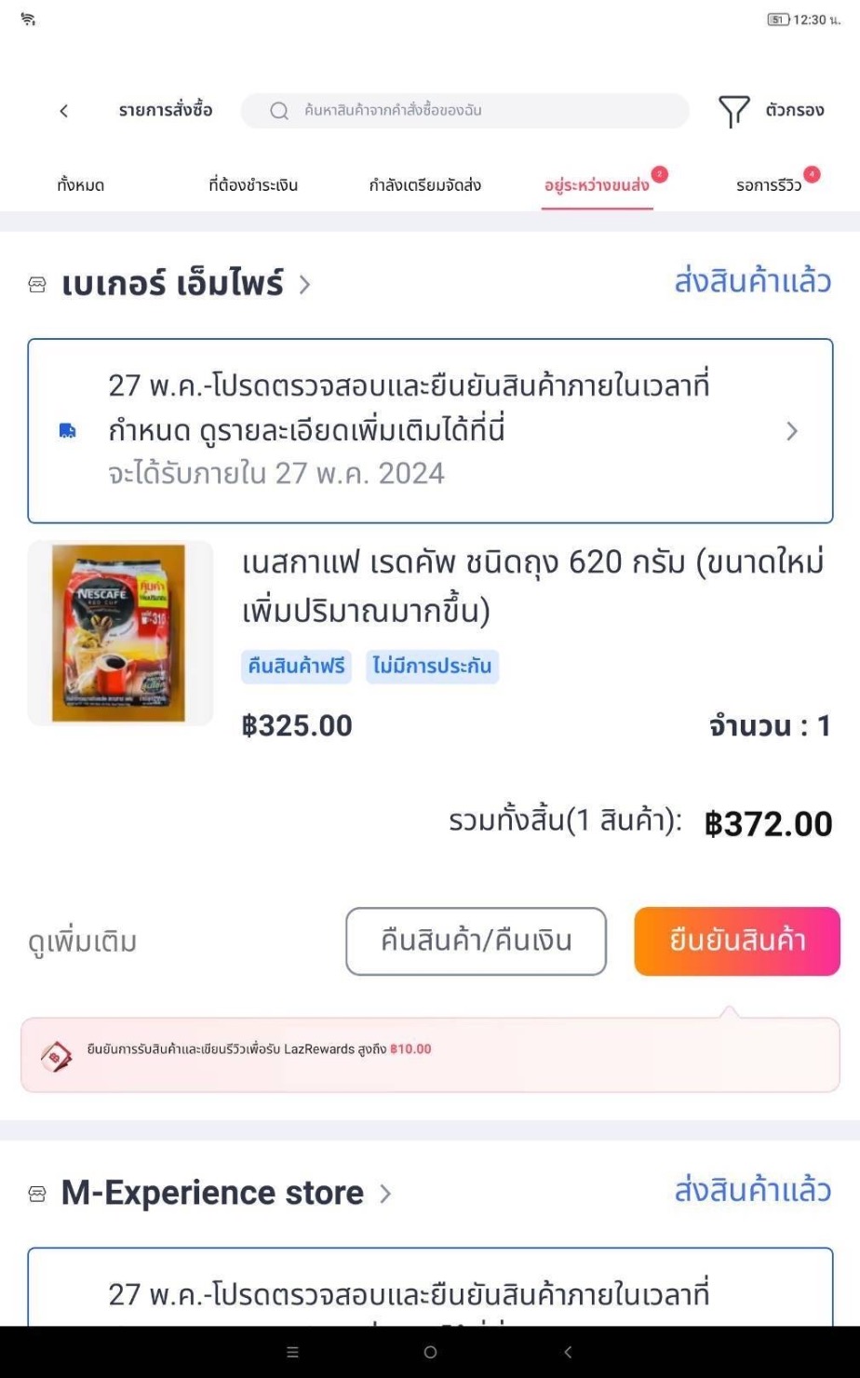The width and height of the screenshot is (860, 1378).
Task: Click the LazRewards coupon icon
Action: pyautogui.click(x=57, y=1055)
